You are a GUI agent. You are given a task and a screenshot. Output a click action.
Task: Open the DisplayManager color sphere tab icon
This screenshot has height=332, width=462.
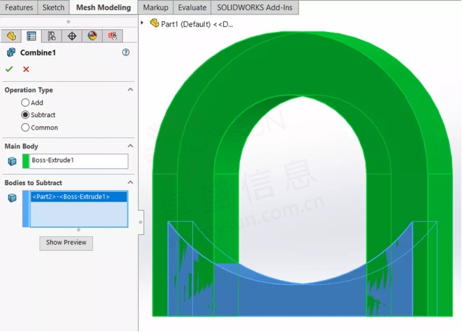point(92,36)
